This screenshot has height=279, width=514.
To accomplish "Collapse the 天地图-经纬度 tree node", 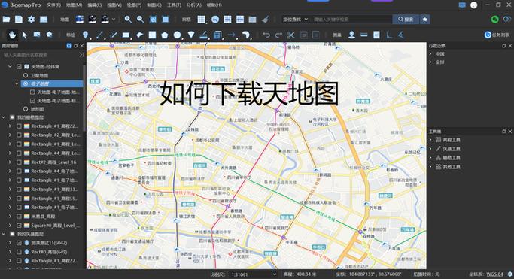I will pyautogui.click(x=11, y=66).
